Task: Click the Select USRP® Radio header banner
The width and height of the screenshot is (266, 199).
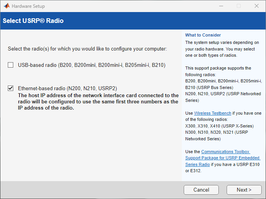Action: [33, 21]
